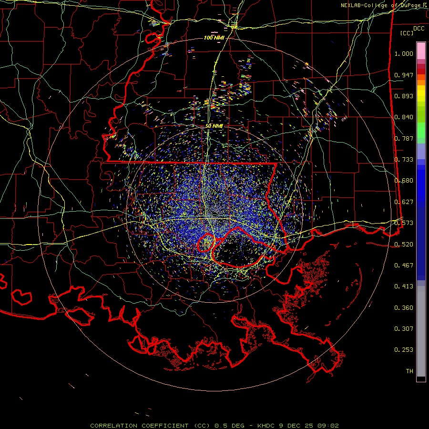Click the radar site center of the sweep

click(x=214, y=214)
